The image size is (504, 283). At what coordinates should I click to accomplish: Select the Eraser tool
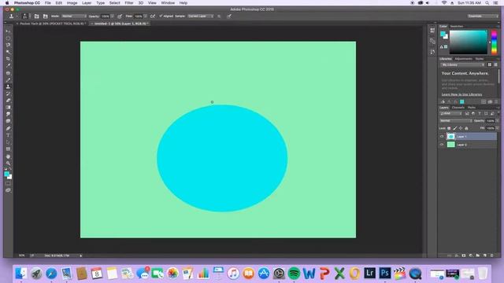(x=8, y=101)
